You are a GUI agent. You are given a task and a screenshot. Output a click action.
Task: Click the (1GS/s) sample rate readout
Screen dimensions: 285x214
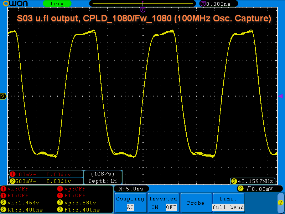103,174
